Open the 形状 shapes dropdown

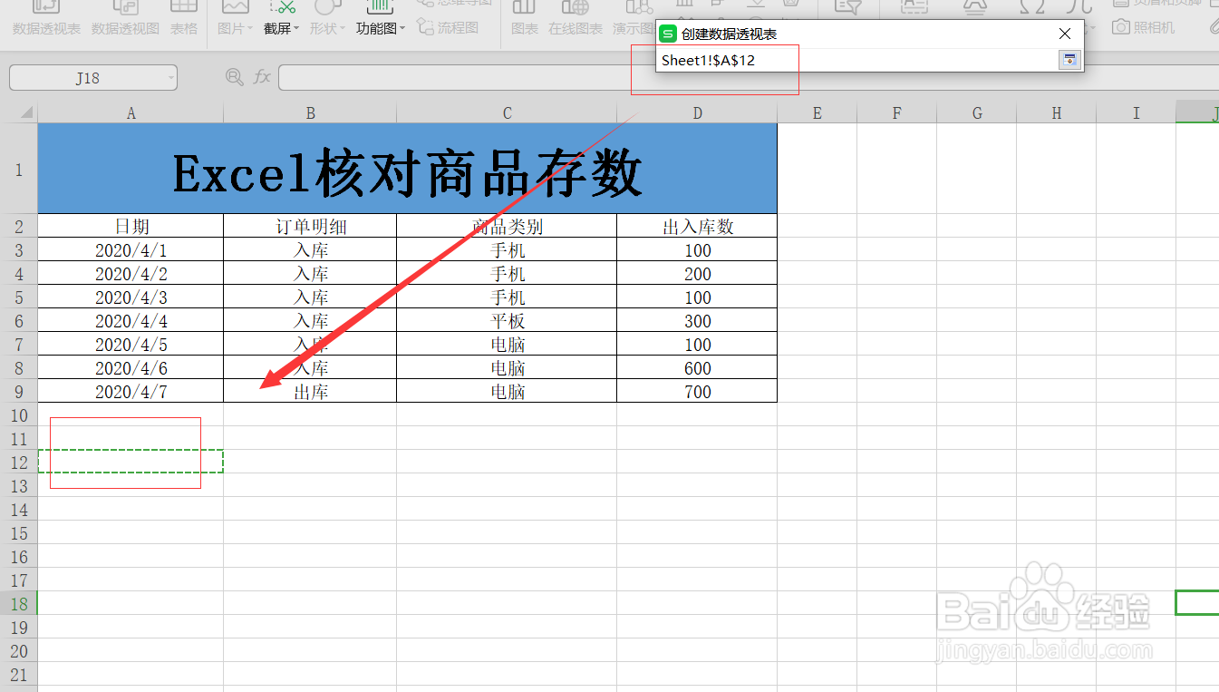(327, 18)
